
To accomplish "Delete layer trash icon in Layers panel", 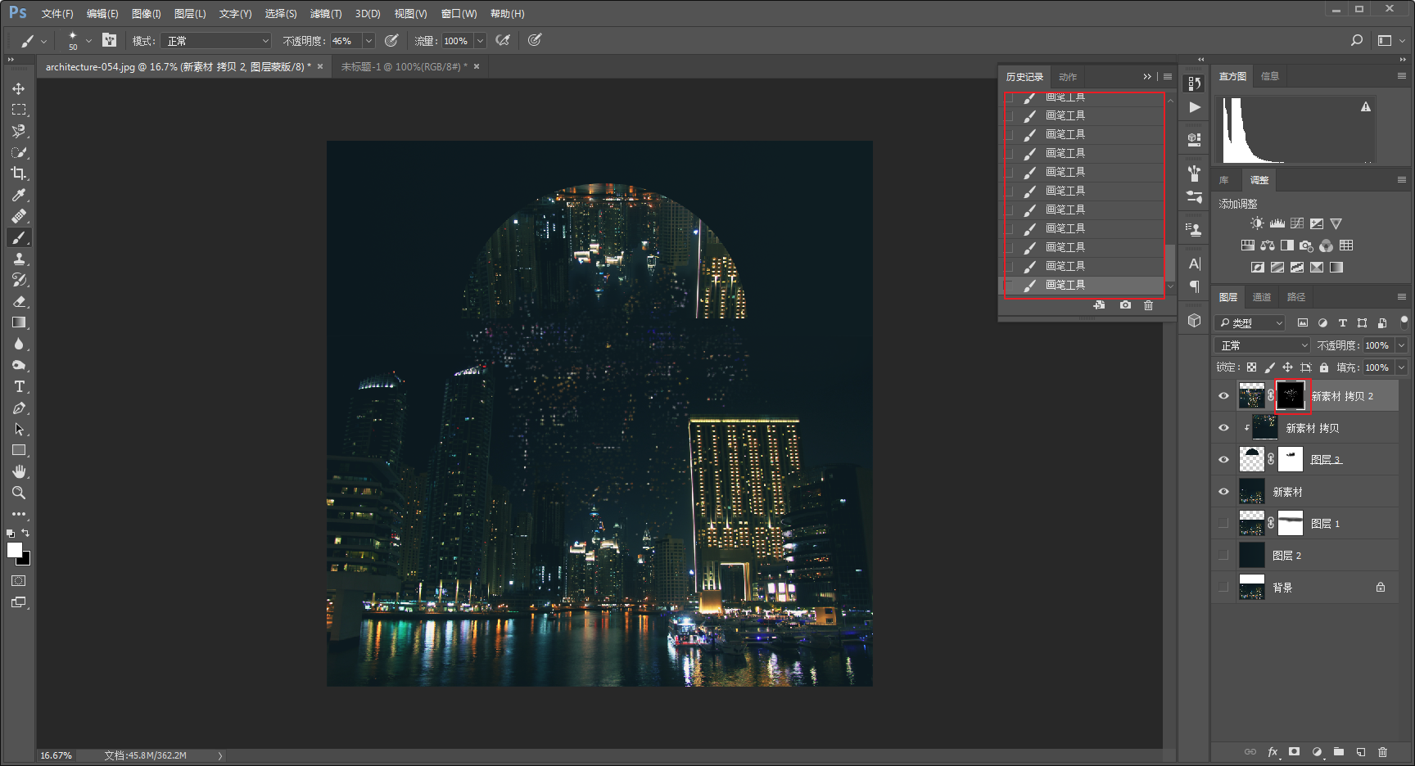I will 1383,752.
